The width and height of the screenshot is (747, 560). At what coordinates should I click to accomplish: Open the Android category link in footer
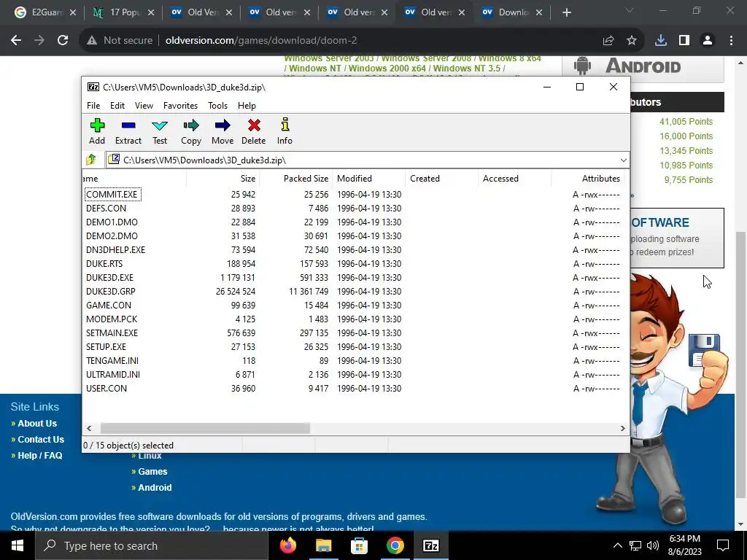[155, 488]
